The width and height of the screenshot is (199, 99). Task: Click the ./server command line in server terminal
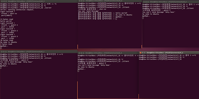[26, 8]
